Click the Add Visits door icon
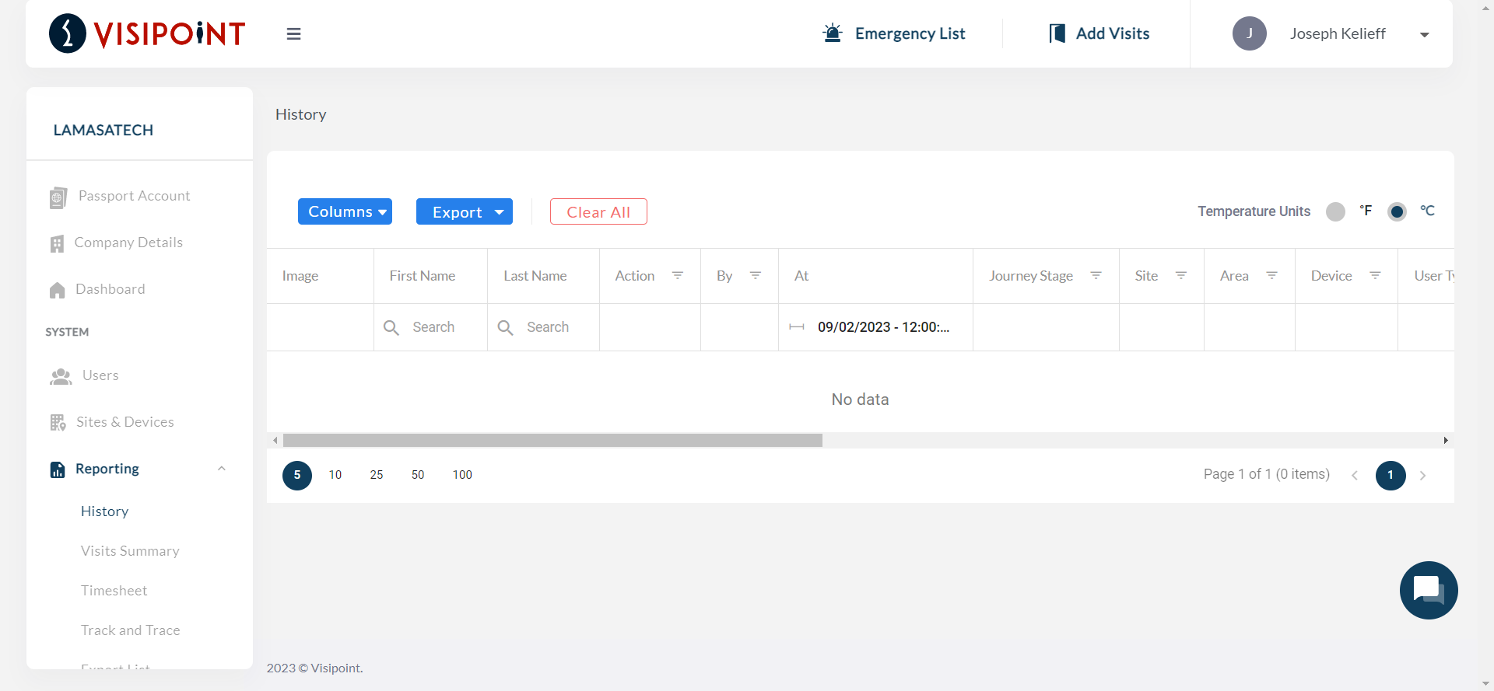This screenshot has width=1494, height=691. 1057,33
